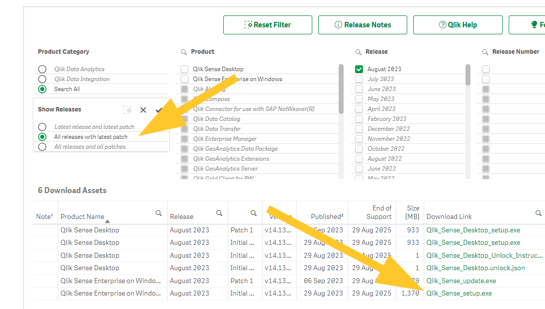Confirm Show Releases selection with the checkmark icon

click(159, 109)
